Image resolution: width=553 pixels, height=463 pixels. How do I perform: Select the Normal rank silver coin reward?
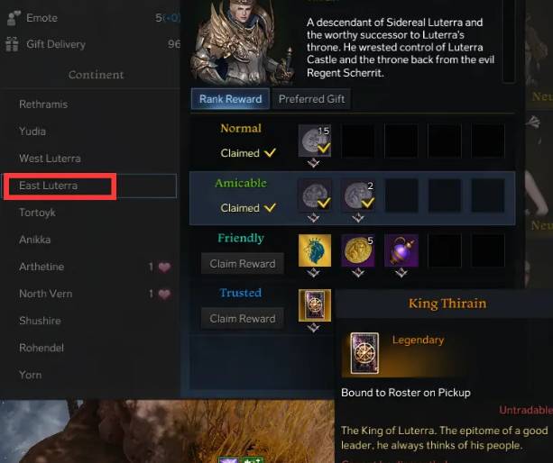click(x=314, y=141)
